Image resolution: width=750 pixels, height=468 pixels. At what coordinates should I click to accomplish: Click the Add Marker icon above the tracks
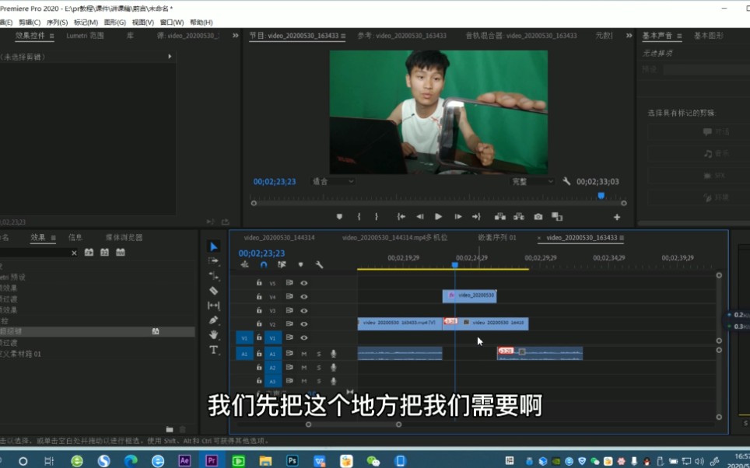[300, 265]
